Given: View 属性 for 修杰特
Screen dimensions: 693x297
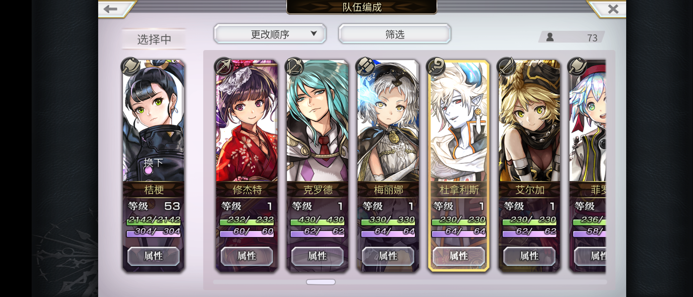Looking at the screenshot, I should click(x=247, y=256).
